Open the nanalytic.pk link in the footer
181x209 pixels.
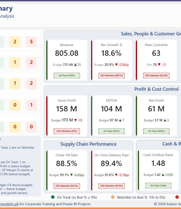point(9,204)
